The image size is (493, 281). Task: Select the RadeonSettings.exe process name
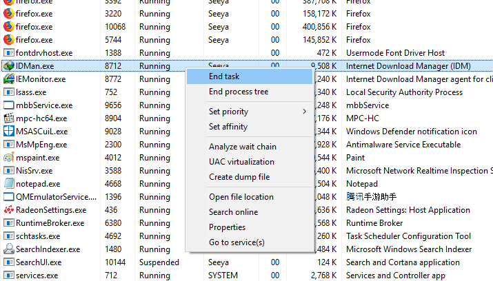coord(51,210)
